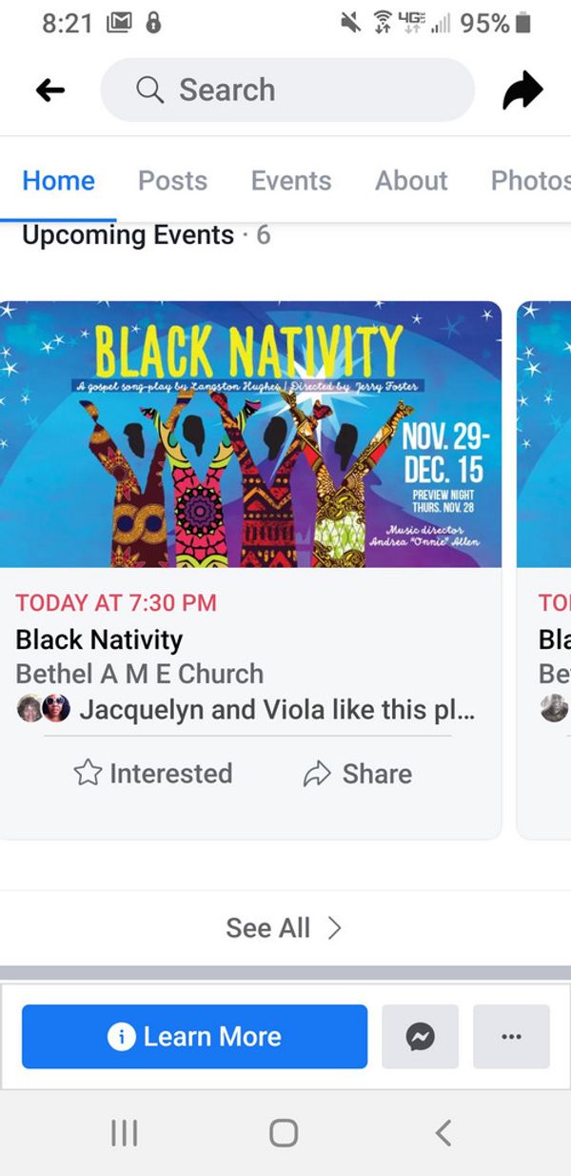This screenshot has width=571, height=1176.
Task: Select the Home tab
Action: 59,180
